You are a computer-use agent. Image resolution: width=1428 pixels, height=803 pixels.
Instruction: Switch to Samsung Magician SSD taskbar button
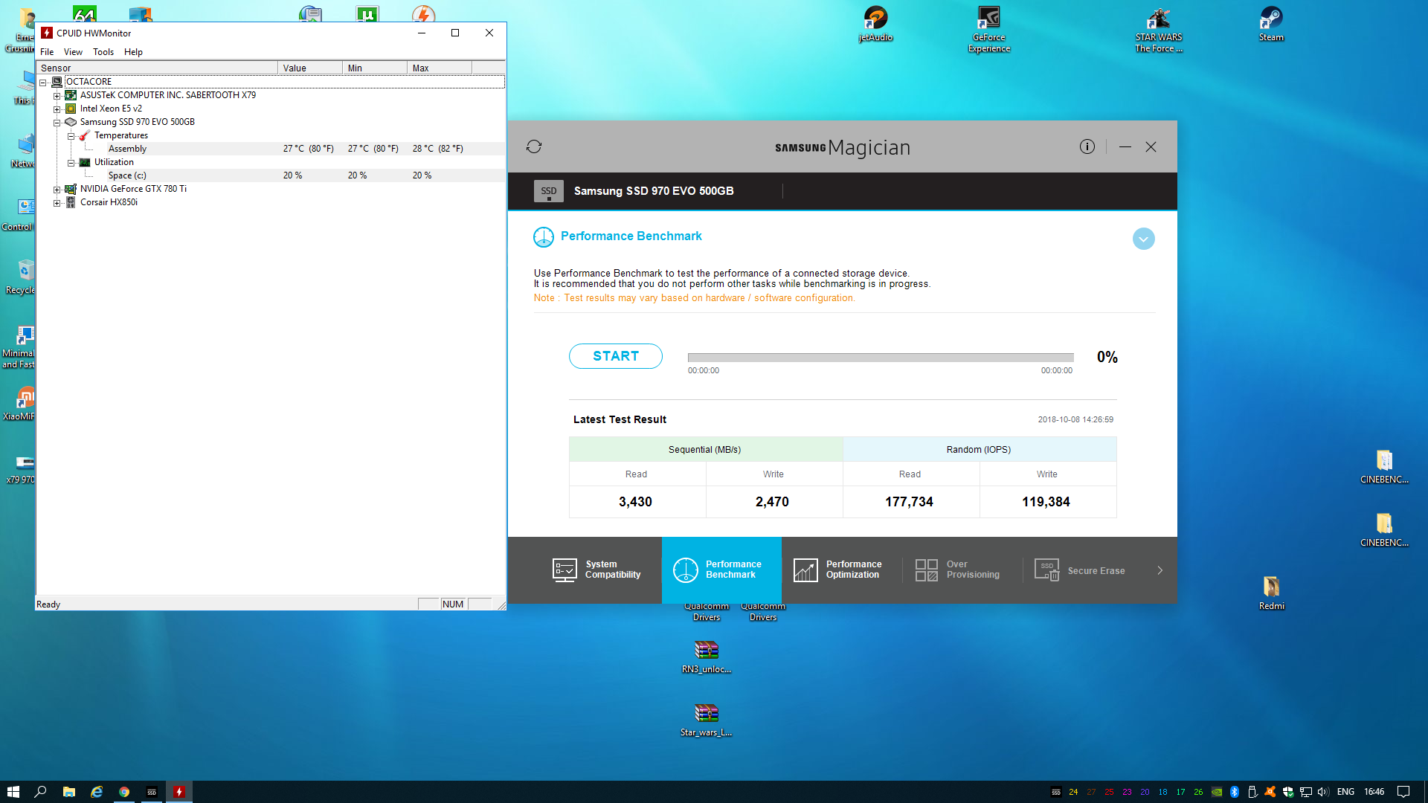point(152,792)
